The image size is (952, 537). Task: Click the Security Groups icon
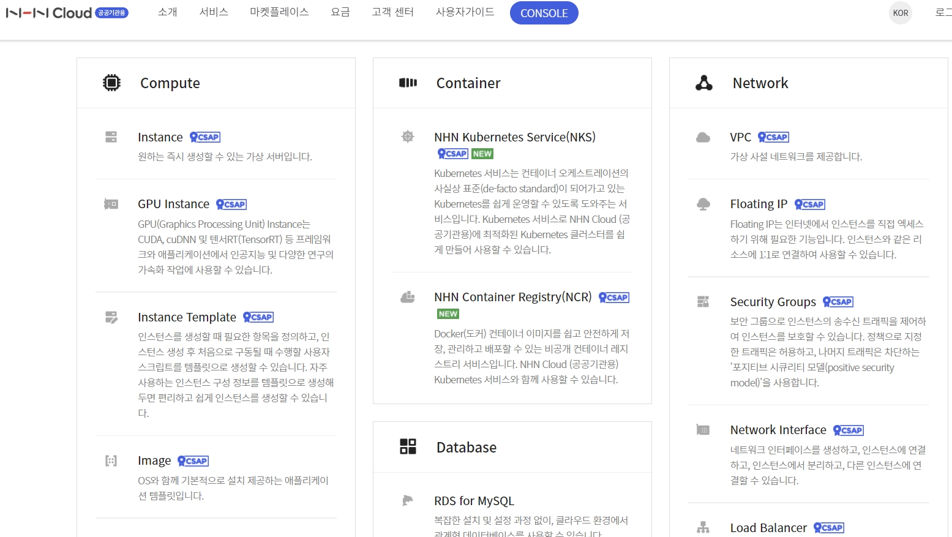[x=703, y=301]
